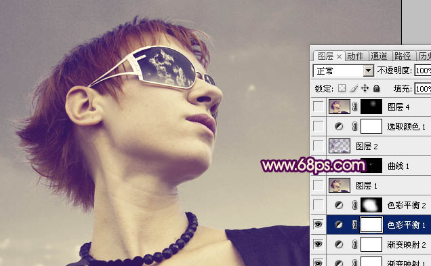Hide the 色彩平衡 1 layer eye
This screenshot has height=266, width=431.
tap(319, 225)
